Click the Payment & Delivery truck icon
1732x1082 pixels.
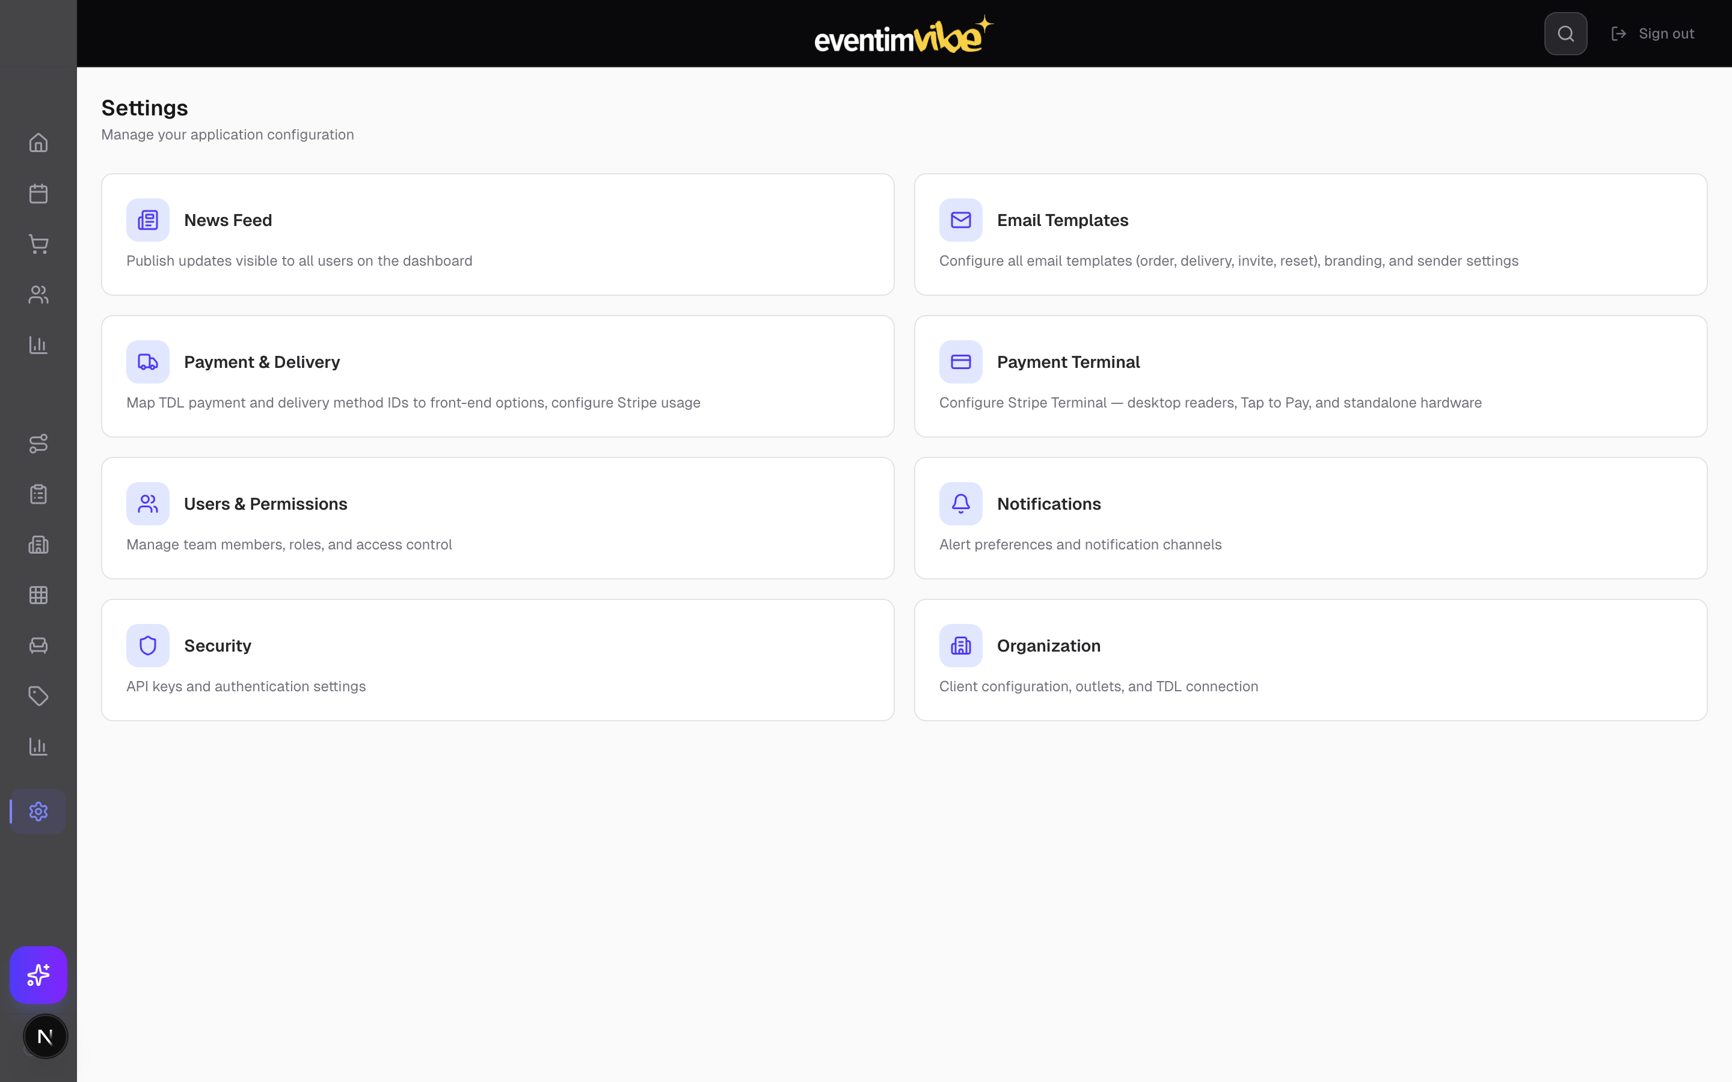point(148,362)
